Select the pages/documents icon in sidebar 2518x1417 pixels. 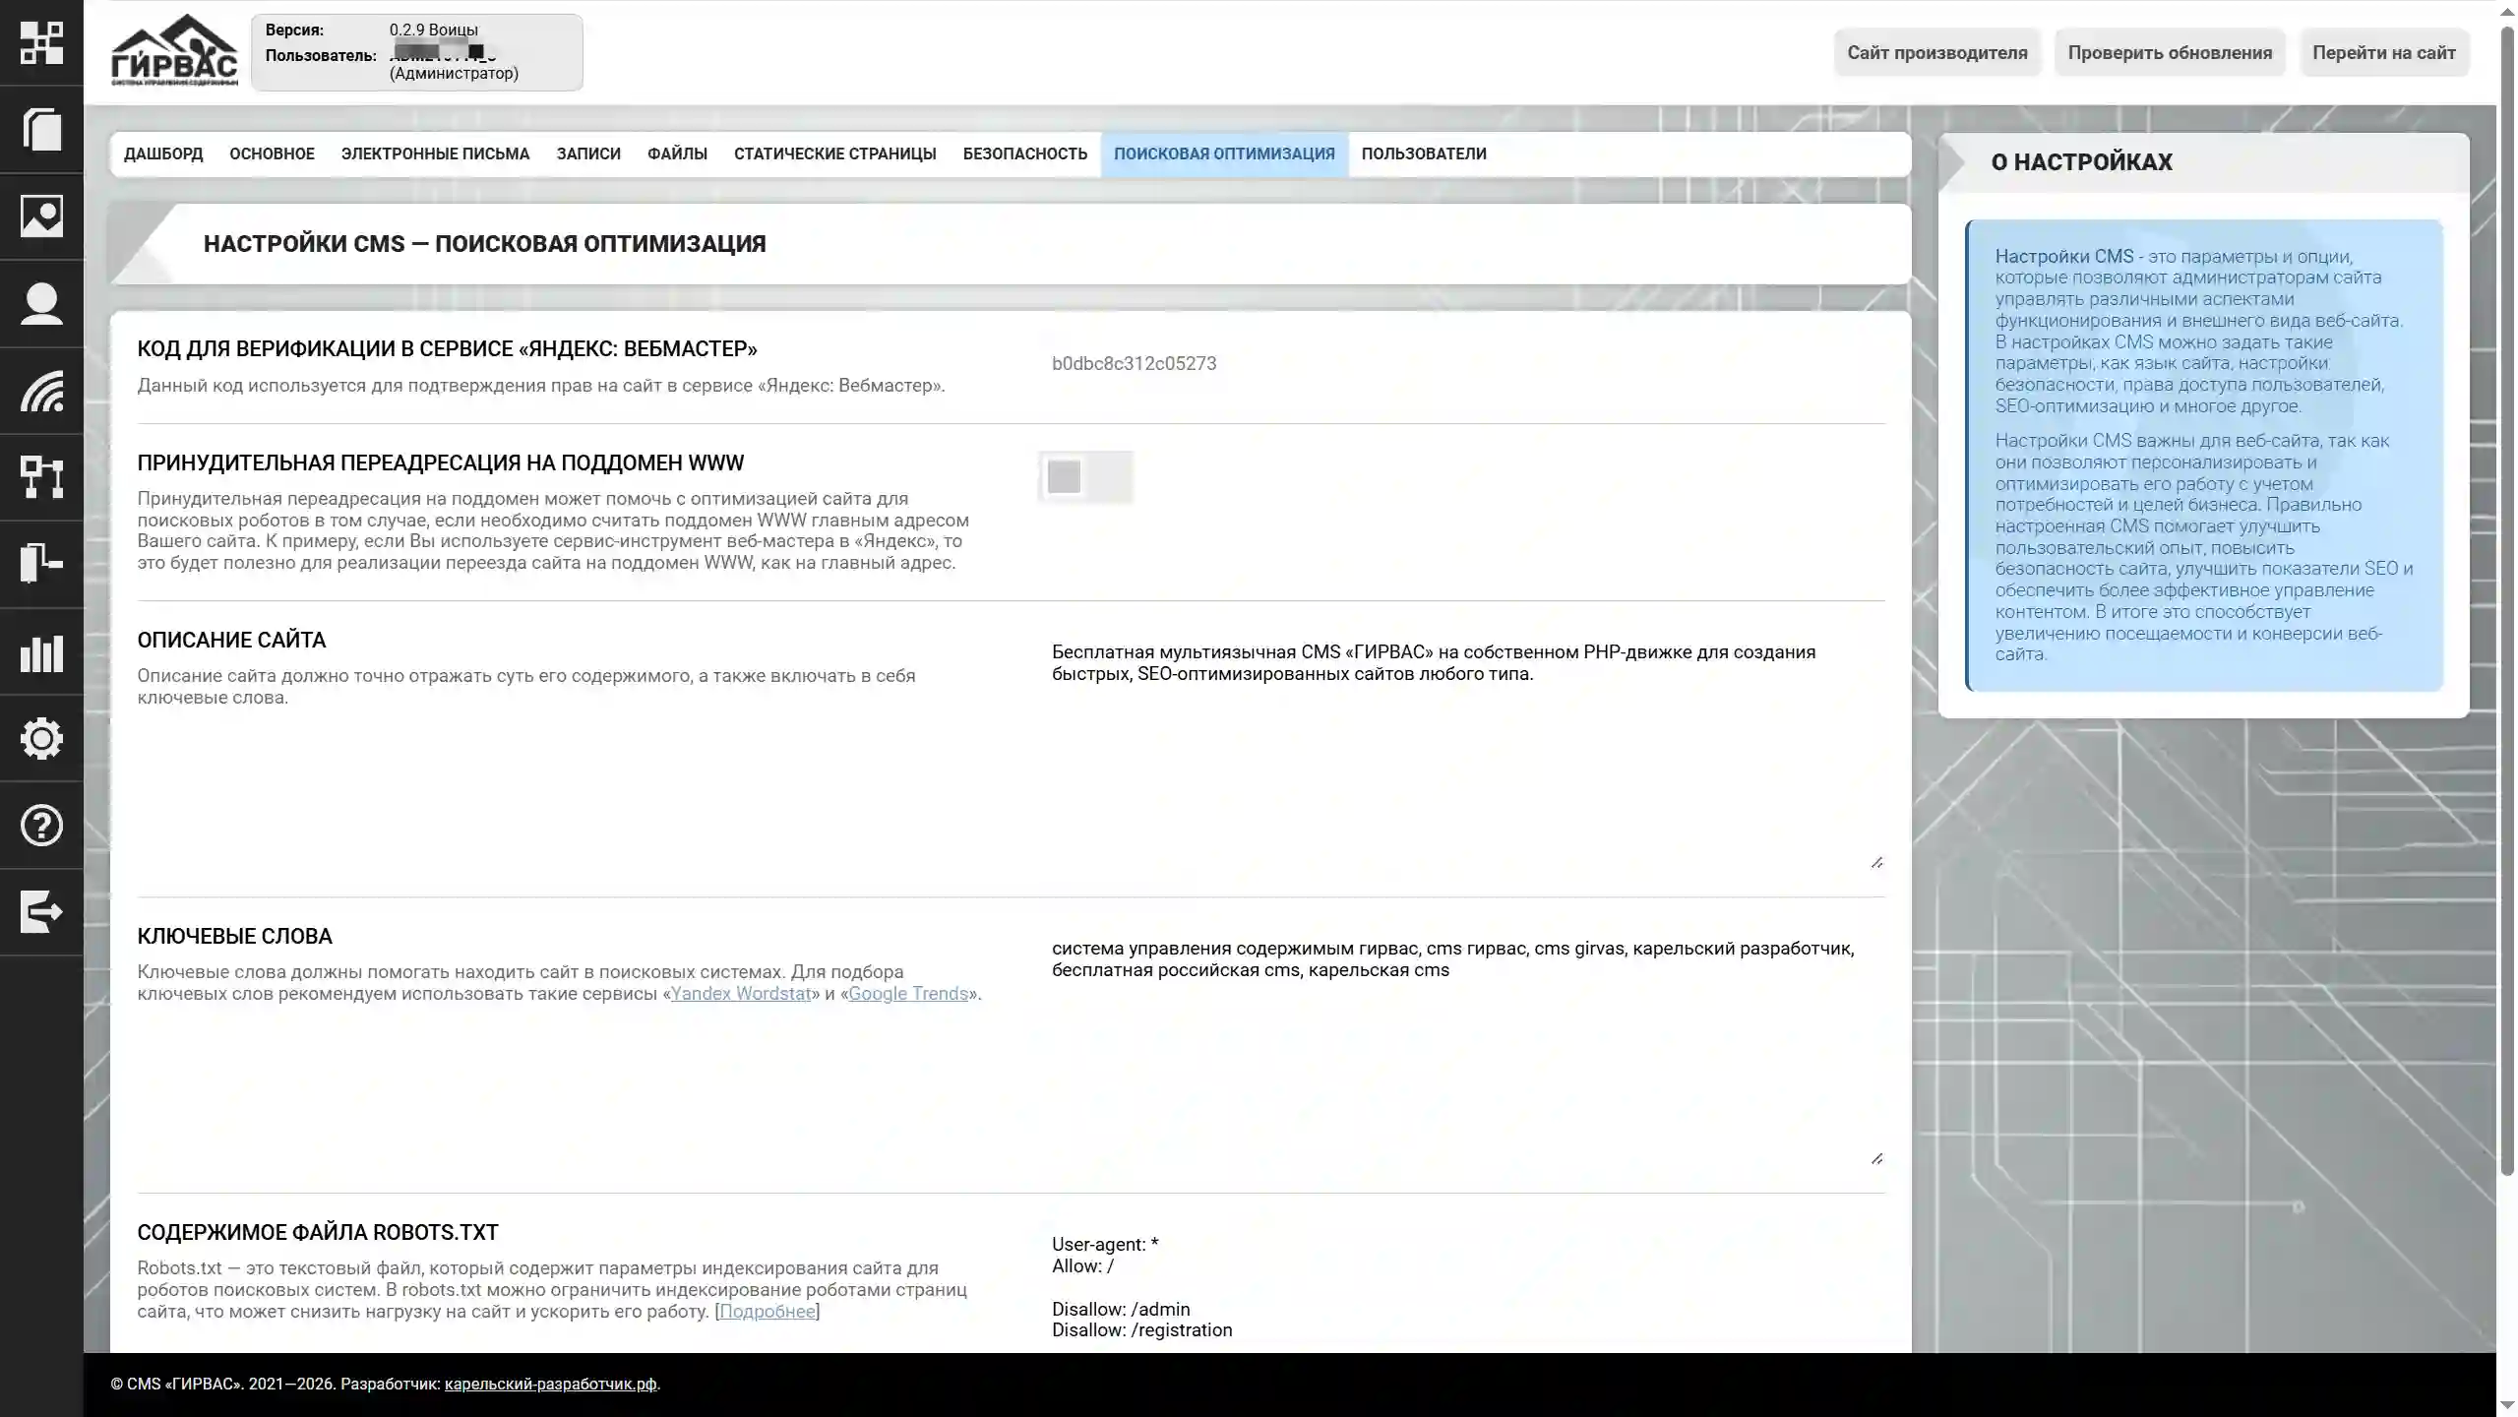(42, 129)
